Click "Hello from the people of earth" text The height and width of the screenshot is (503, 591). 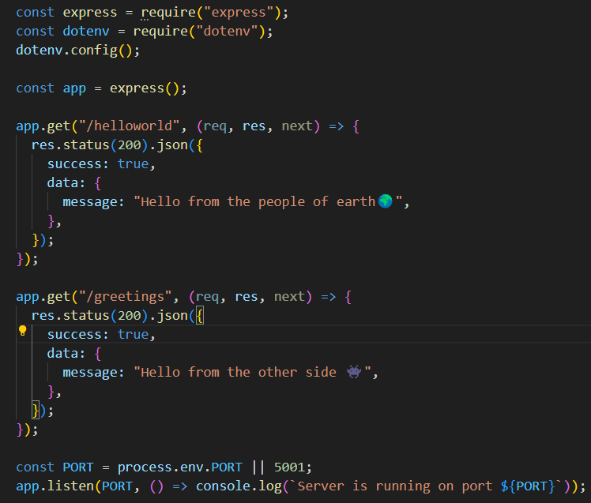[x=258, y=201]
